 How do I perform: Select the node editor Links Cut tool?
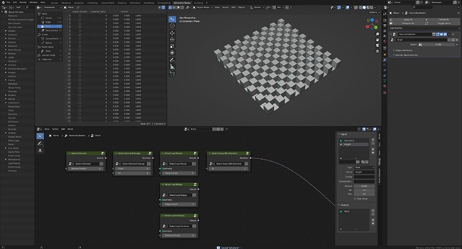(x=40, y=151)
